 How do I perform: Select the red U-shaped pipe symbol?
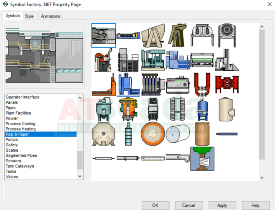(x=202, y=85)
